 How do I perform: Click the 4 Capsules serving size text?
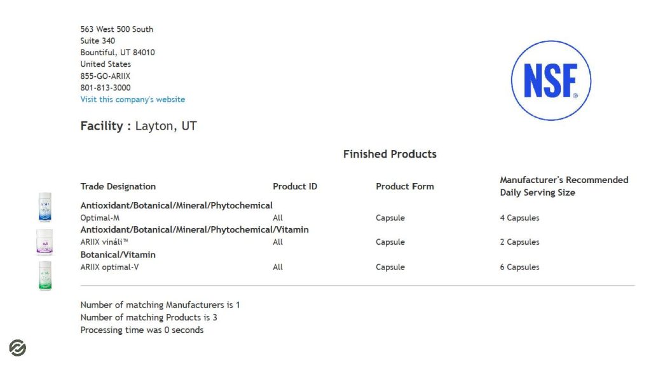coord(519,218)
